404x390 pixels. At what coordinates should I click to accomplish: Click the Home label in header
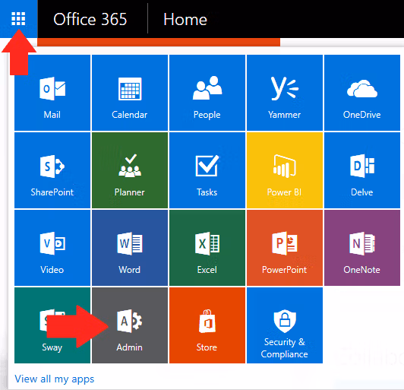[x=185, y=19]
